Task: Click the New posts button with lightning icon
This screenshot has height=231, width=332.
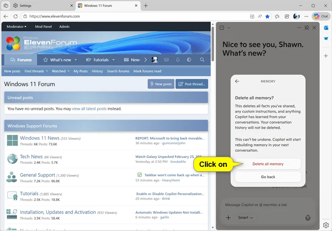Action: 161,84
